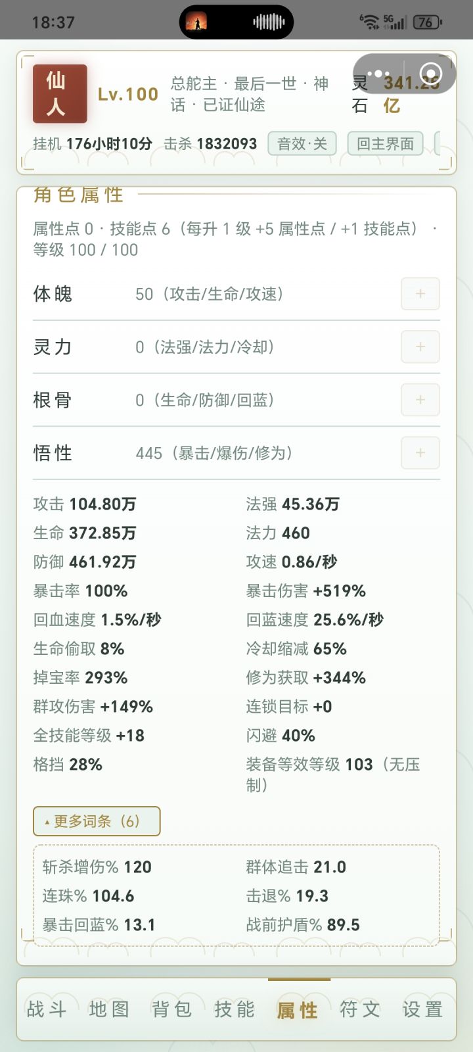Tap the audio waveform in status pill
Viewport: 473px width, 1052px height.
[x=269, y=22]
